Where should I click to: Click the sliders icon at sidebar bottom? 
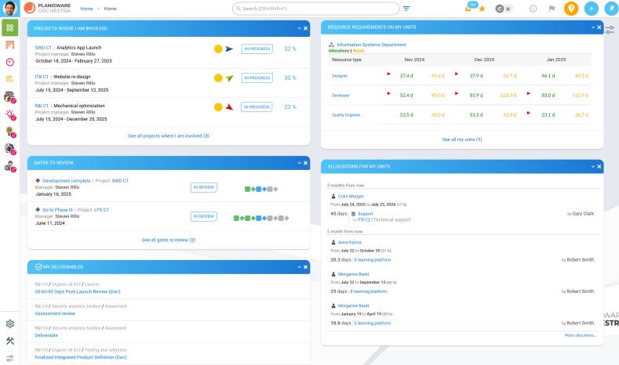(x=10, y=358)
